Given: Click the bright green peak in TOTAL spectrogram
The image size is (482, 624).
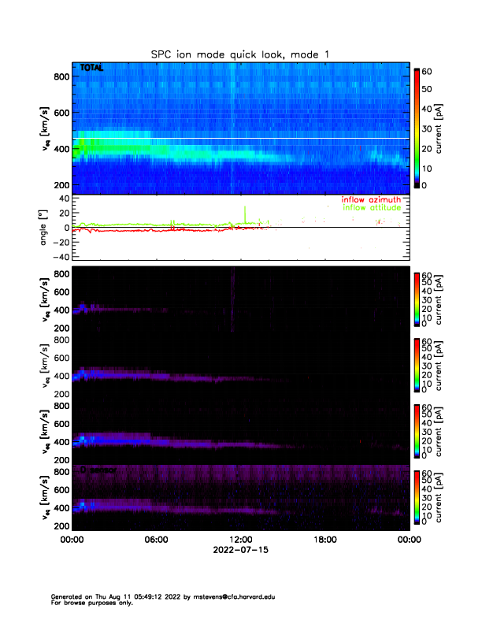Looking at the screenshot, I should 87,144.
